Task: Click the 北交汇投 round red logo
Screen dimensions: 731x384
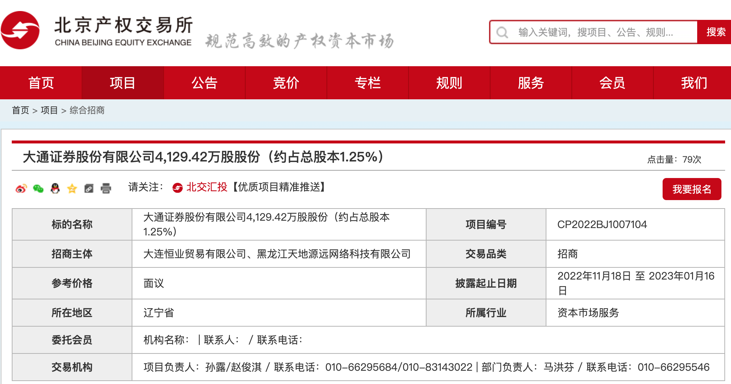Action: [x=178, y=188]
